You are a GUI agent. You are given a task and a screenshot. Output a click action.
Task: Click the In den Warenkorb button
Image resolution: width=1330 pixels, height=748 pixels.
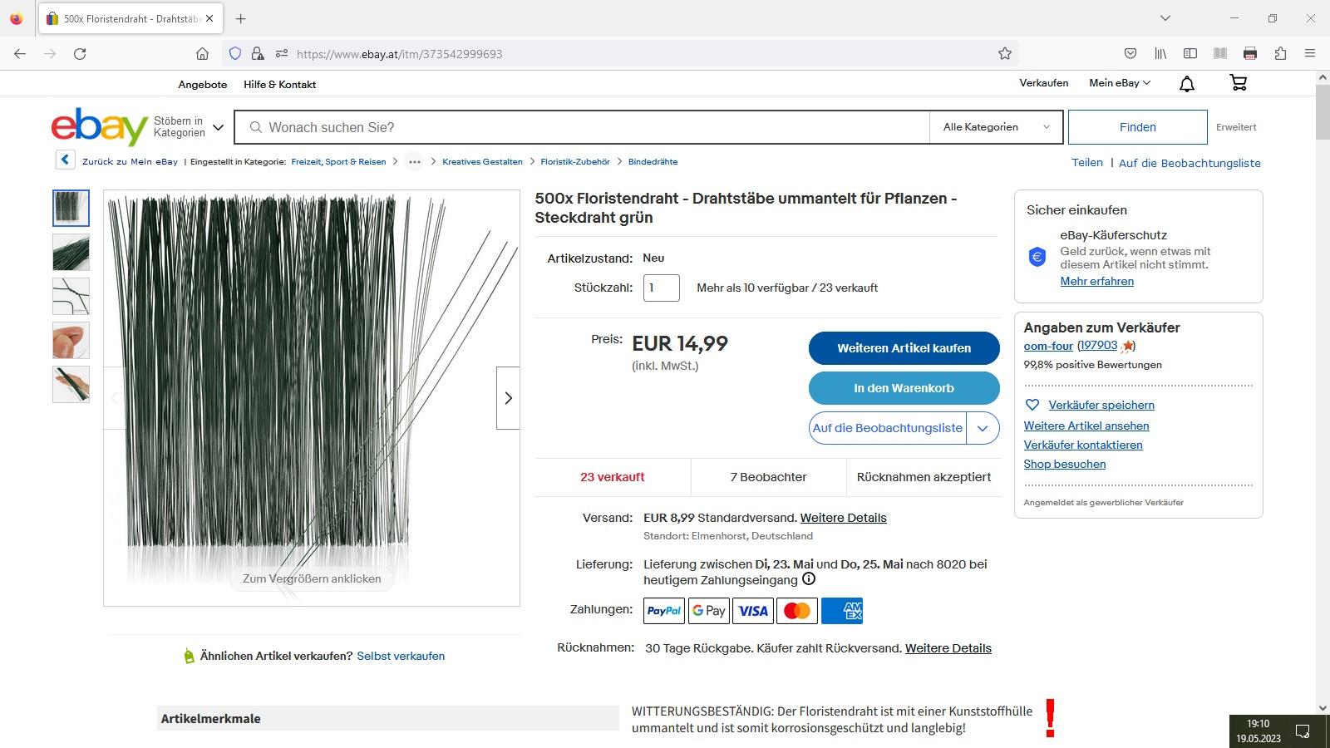tap(904, 388)
